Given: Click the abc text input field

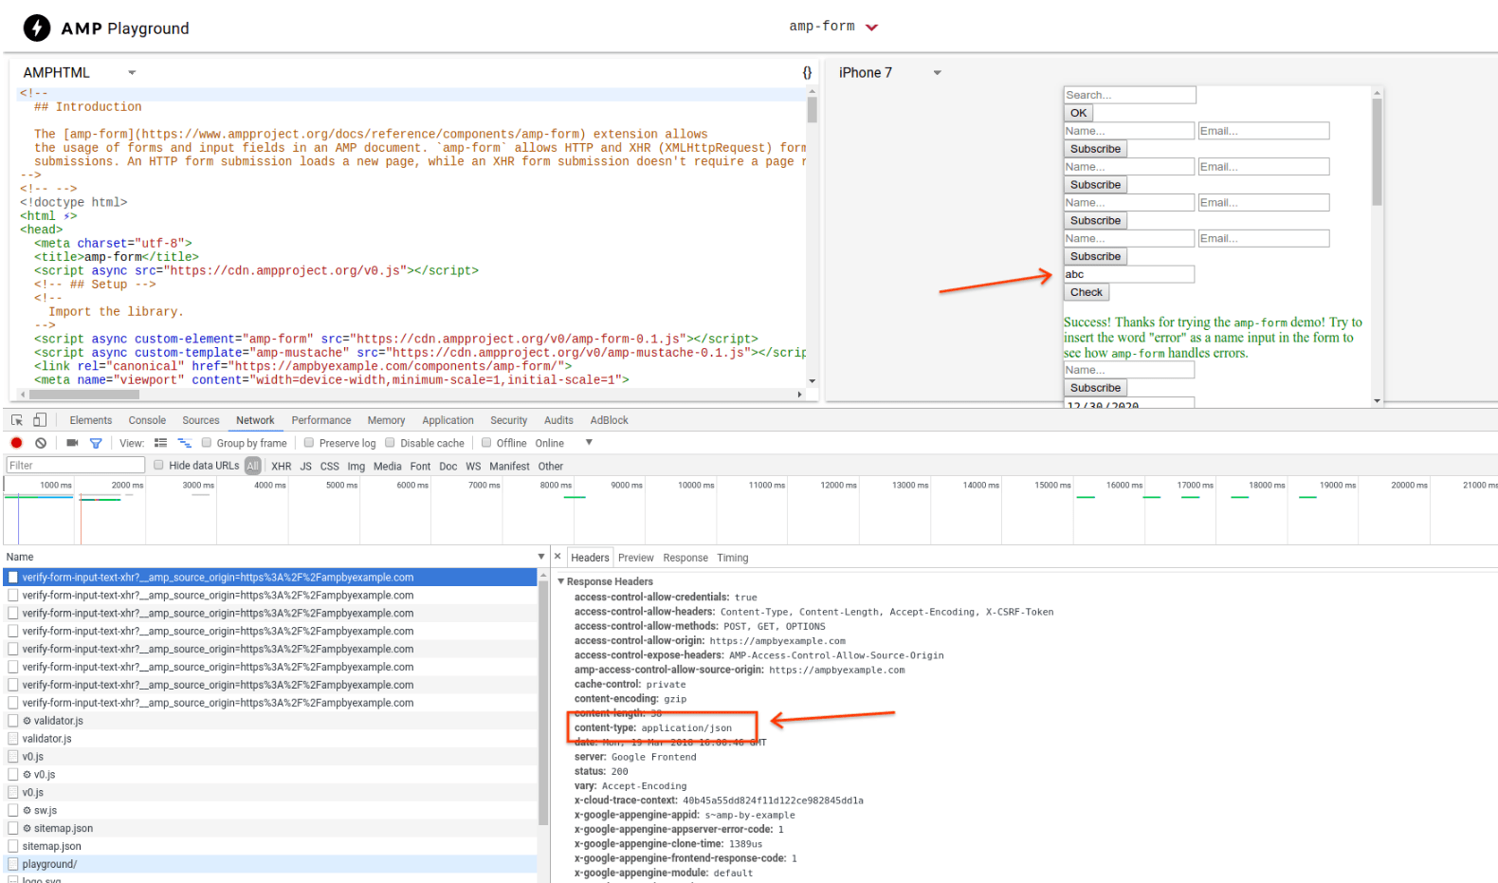Looking at the screenshot, I should point(1128,274).
